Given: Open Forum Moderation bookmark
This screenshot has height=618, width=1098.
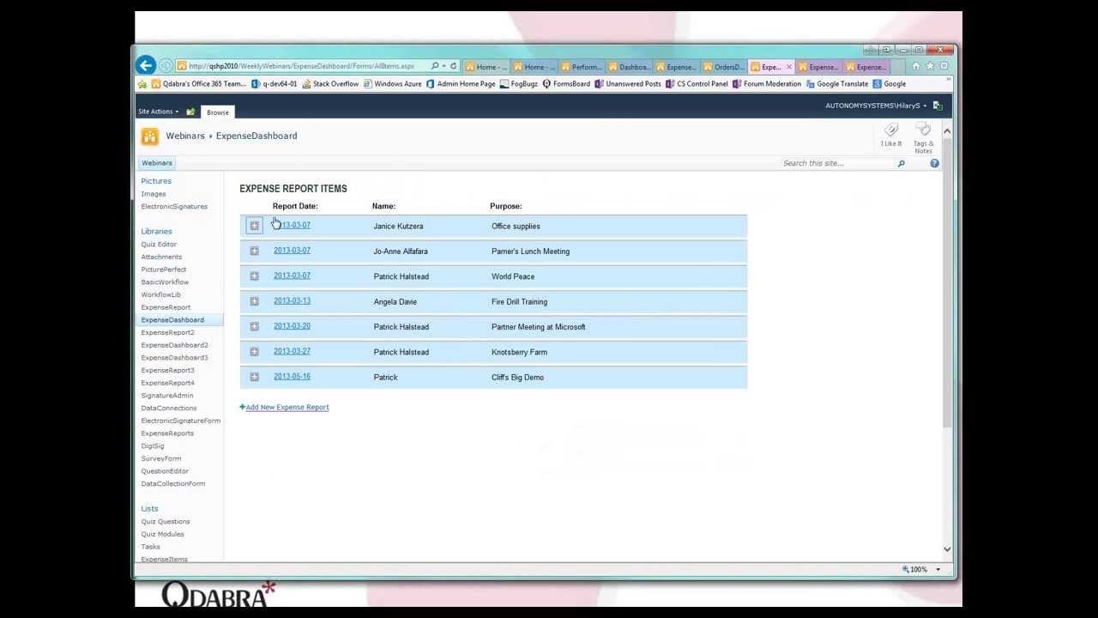Looking at the screenshot, I should click(767, 84).
